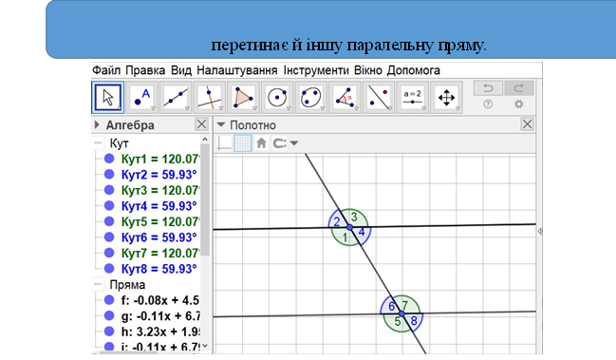616x360 pixels.
Task: Open the Help question mark icon
Action: pos(488,104)
